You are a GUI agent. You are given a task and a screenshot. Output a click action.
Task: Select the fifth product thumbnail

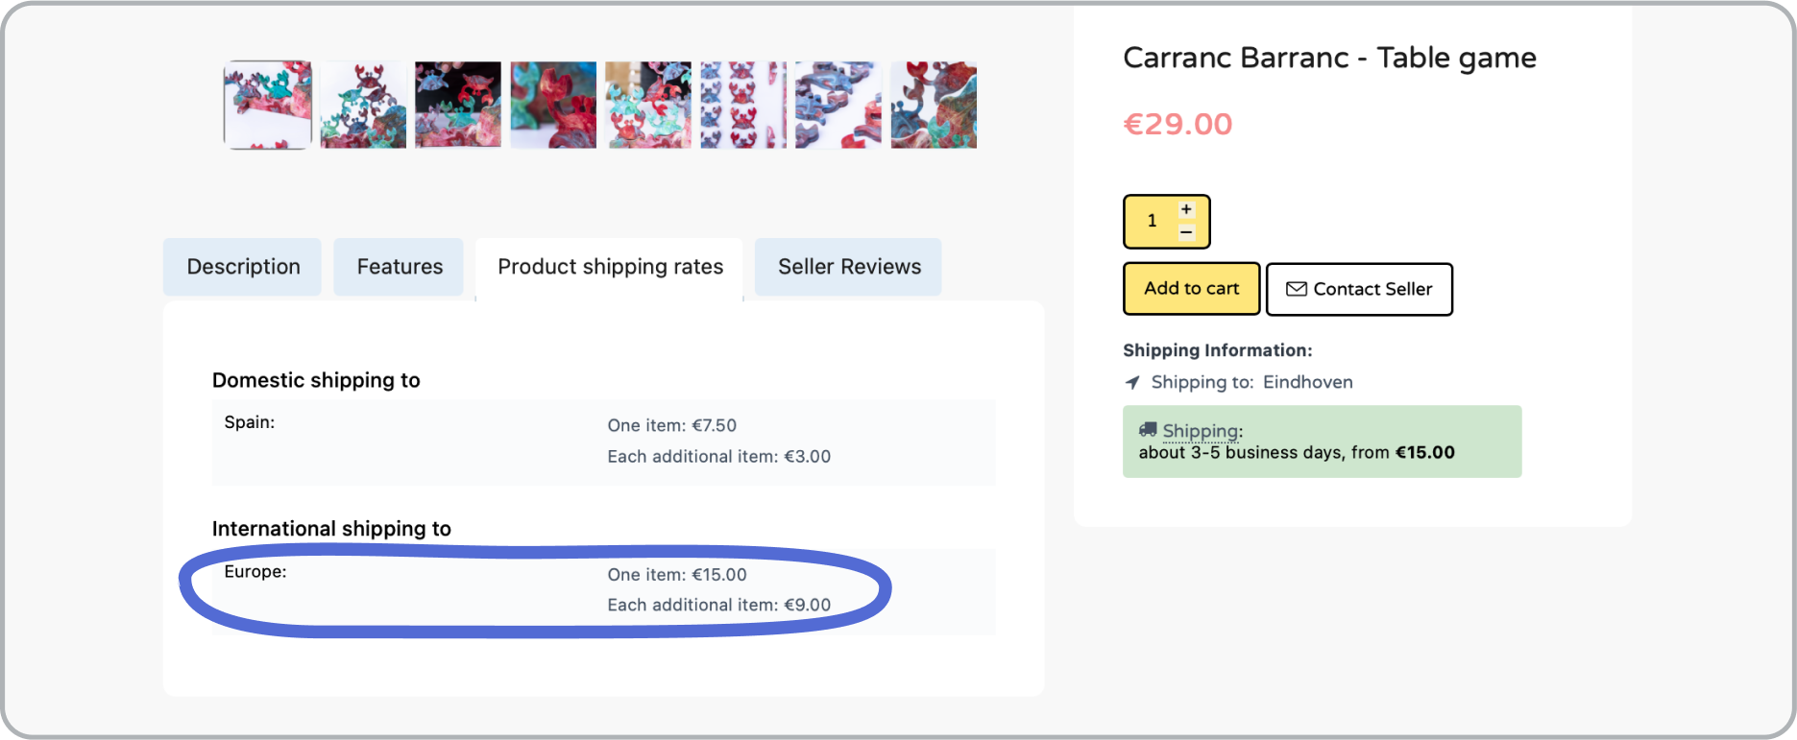tap(648, 106)
